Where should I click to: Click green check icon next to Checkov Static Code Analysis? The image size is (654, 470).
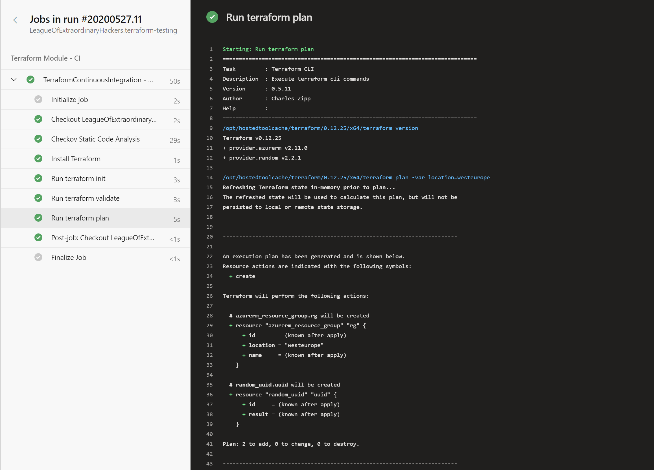pyautogui.click(x=38, y=139)
